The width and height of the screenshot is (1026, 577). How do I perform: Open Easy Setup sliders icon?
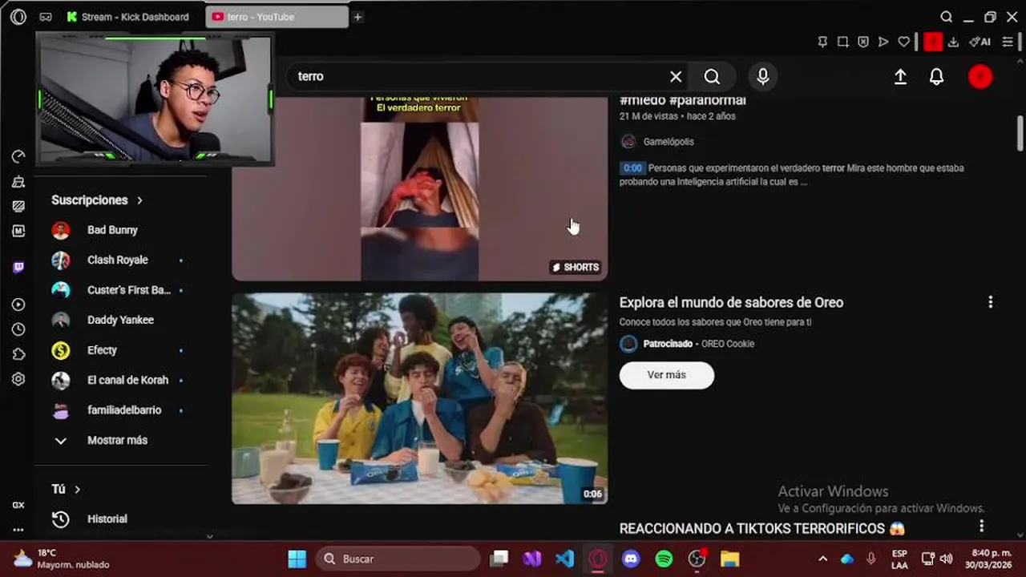coord(1008,42)
